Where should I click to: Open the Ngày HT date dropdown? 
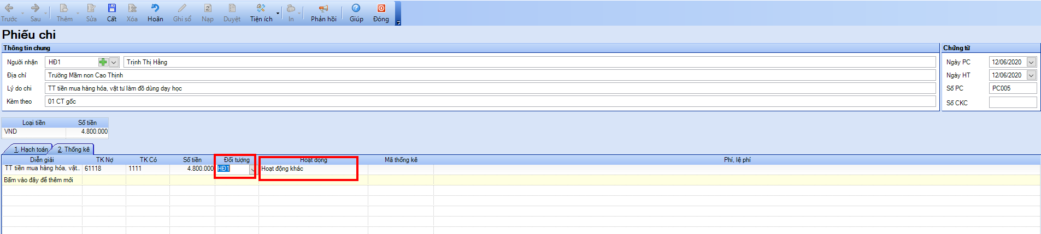point(1031,75)
